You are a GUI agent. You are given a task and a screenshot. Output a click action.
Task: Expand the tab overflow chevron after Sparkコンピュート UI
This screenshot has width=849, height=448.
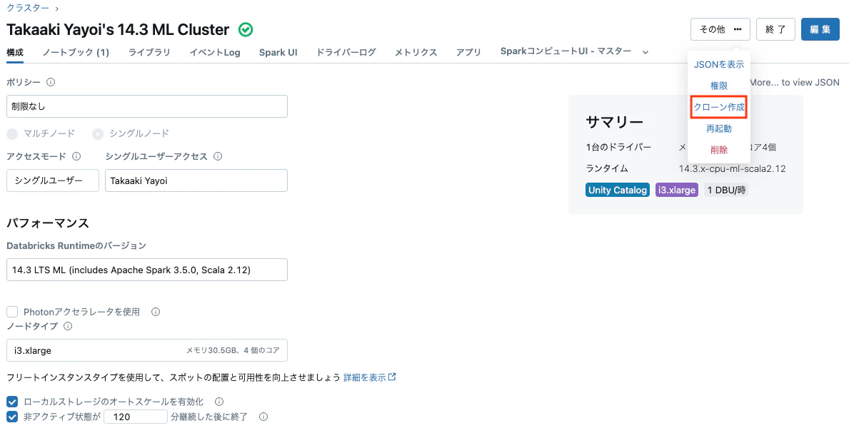645,53
